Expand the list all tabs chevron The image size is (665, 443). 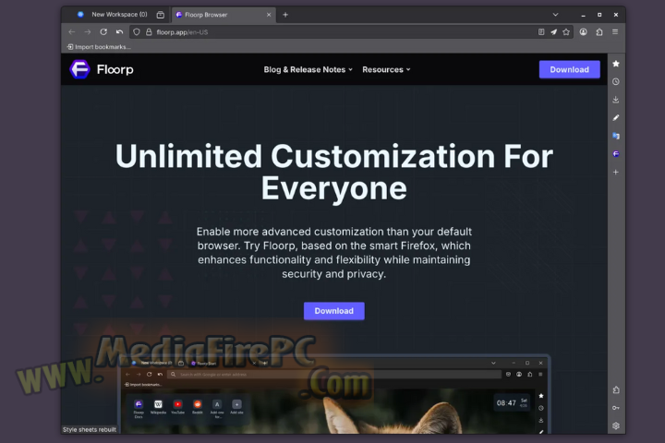(556, 15)
